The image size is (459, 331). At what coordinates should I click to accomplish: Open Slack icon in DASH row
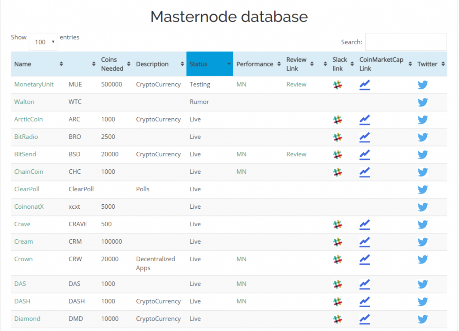pyautogui.click(x=338, y=301)
